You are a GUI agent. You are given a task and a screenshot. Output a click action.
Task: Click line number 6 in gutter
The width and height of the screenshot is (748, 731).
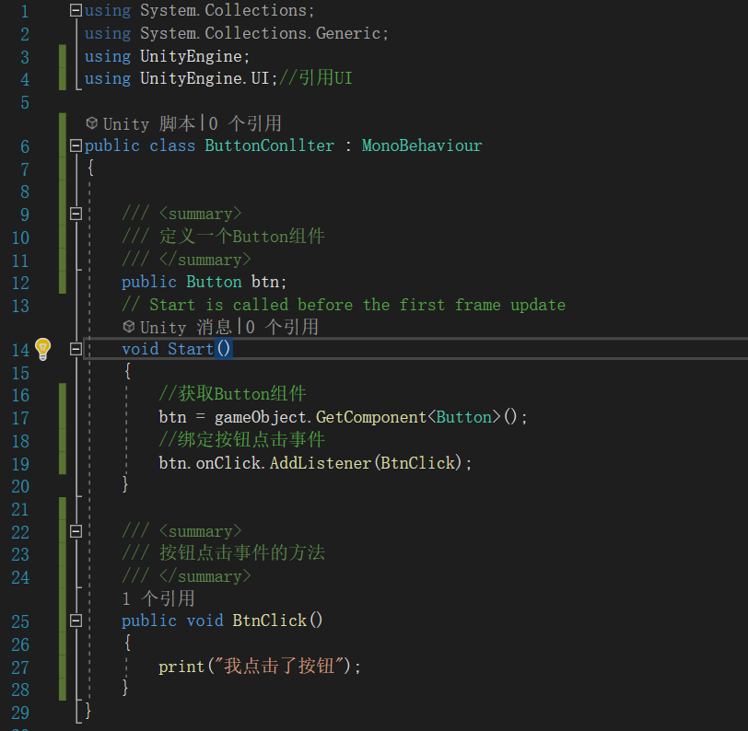pos(25,146)
